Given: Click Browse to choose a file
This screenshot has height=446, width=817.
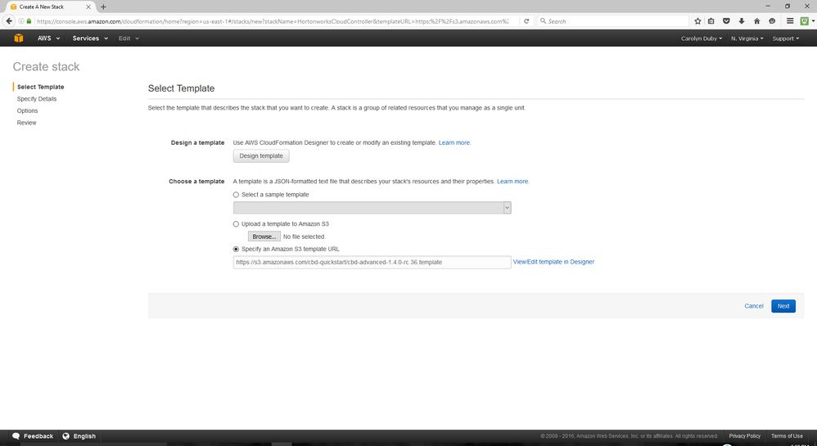Looking at the screenshot, I should (x=264, y=237).
